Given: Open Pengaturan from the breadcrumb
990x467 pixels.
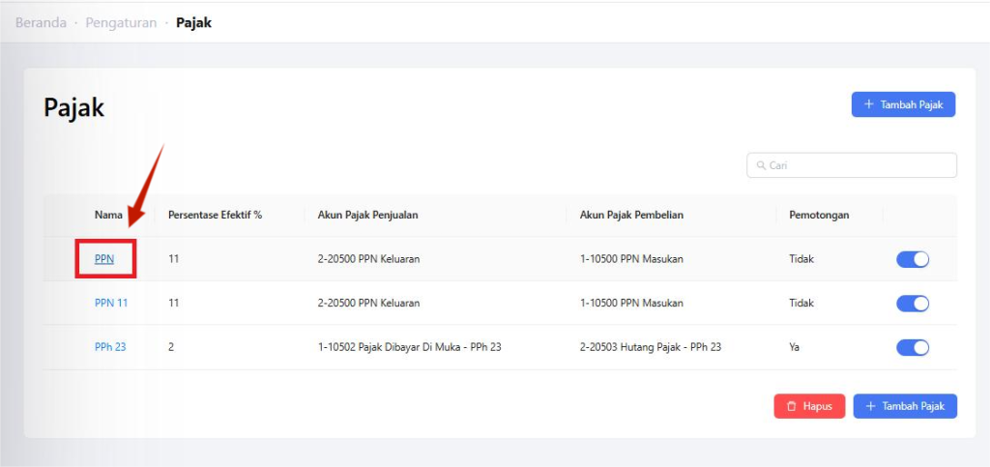Looking at the screenshot, I should (x=121, y=22).
